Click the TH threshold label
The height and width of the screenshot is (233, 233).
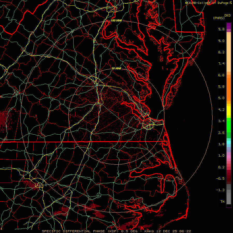tap(222, 202)
